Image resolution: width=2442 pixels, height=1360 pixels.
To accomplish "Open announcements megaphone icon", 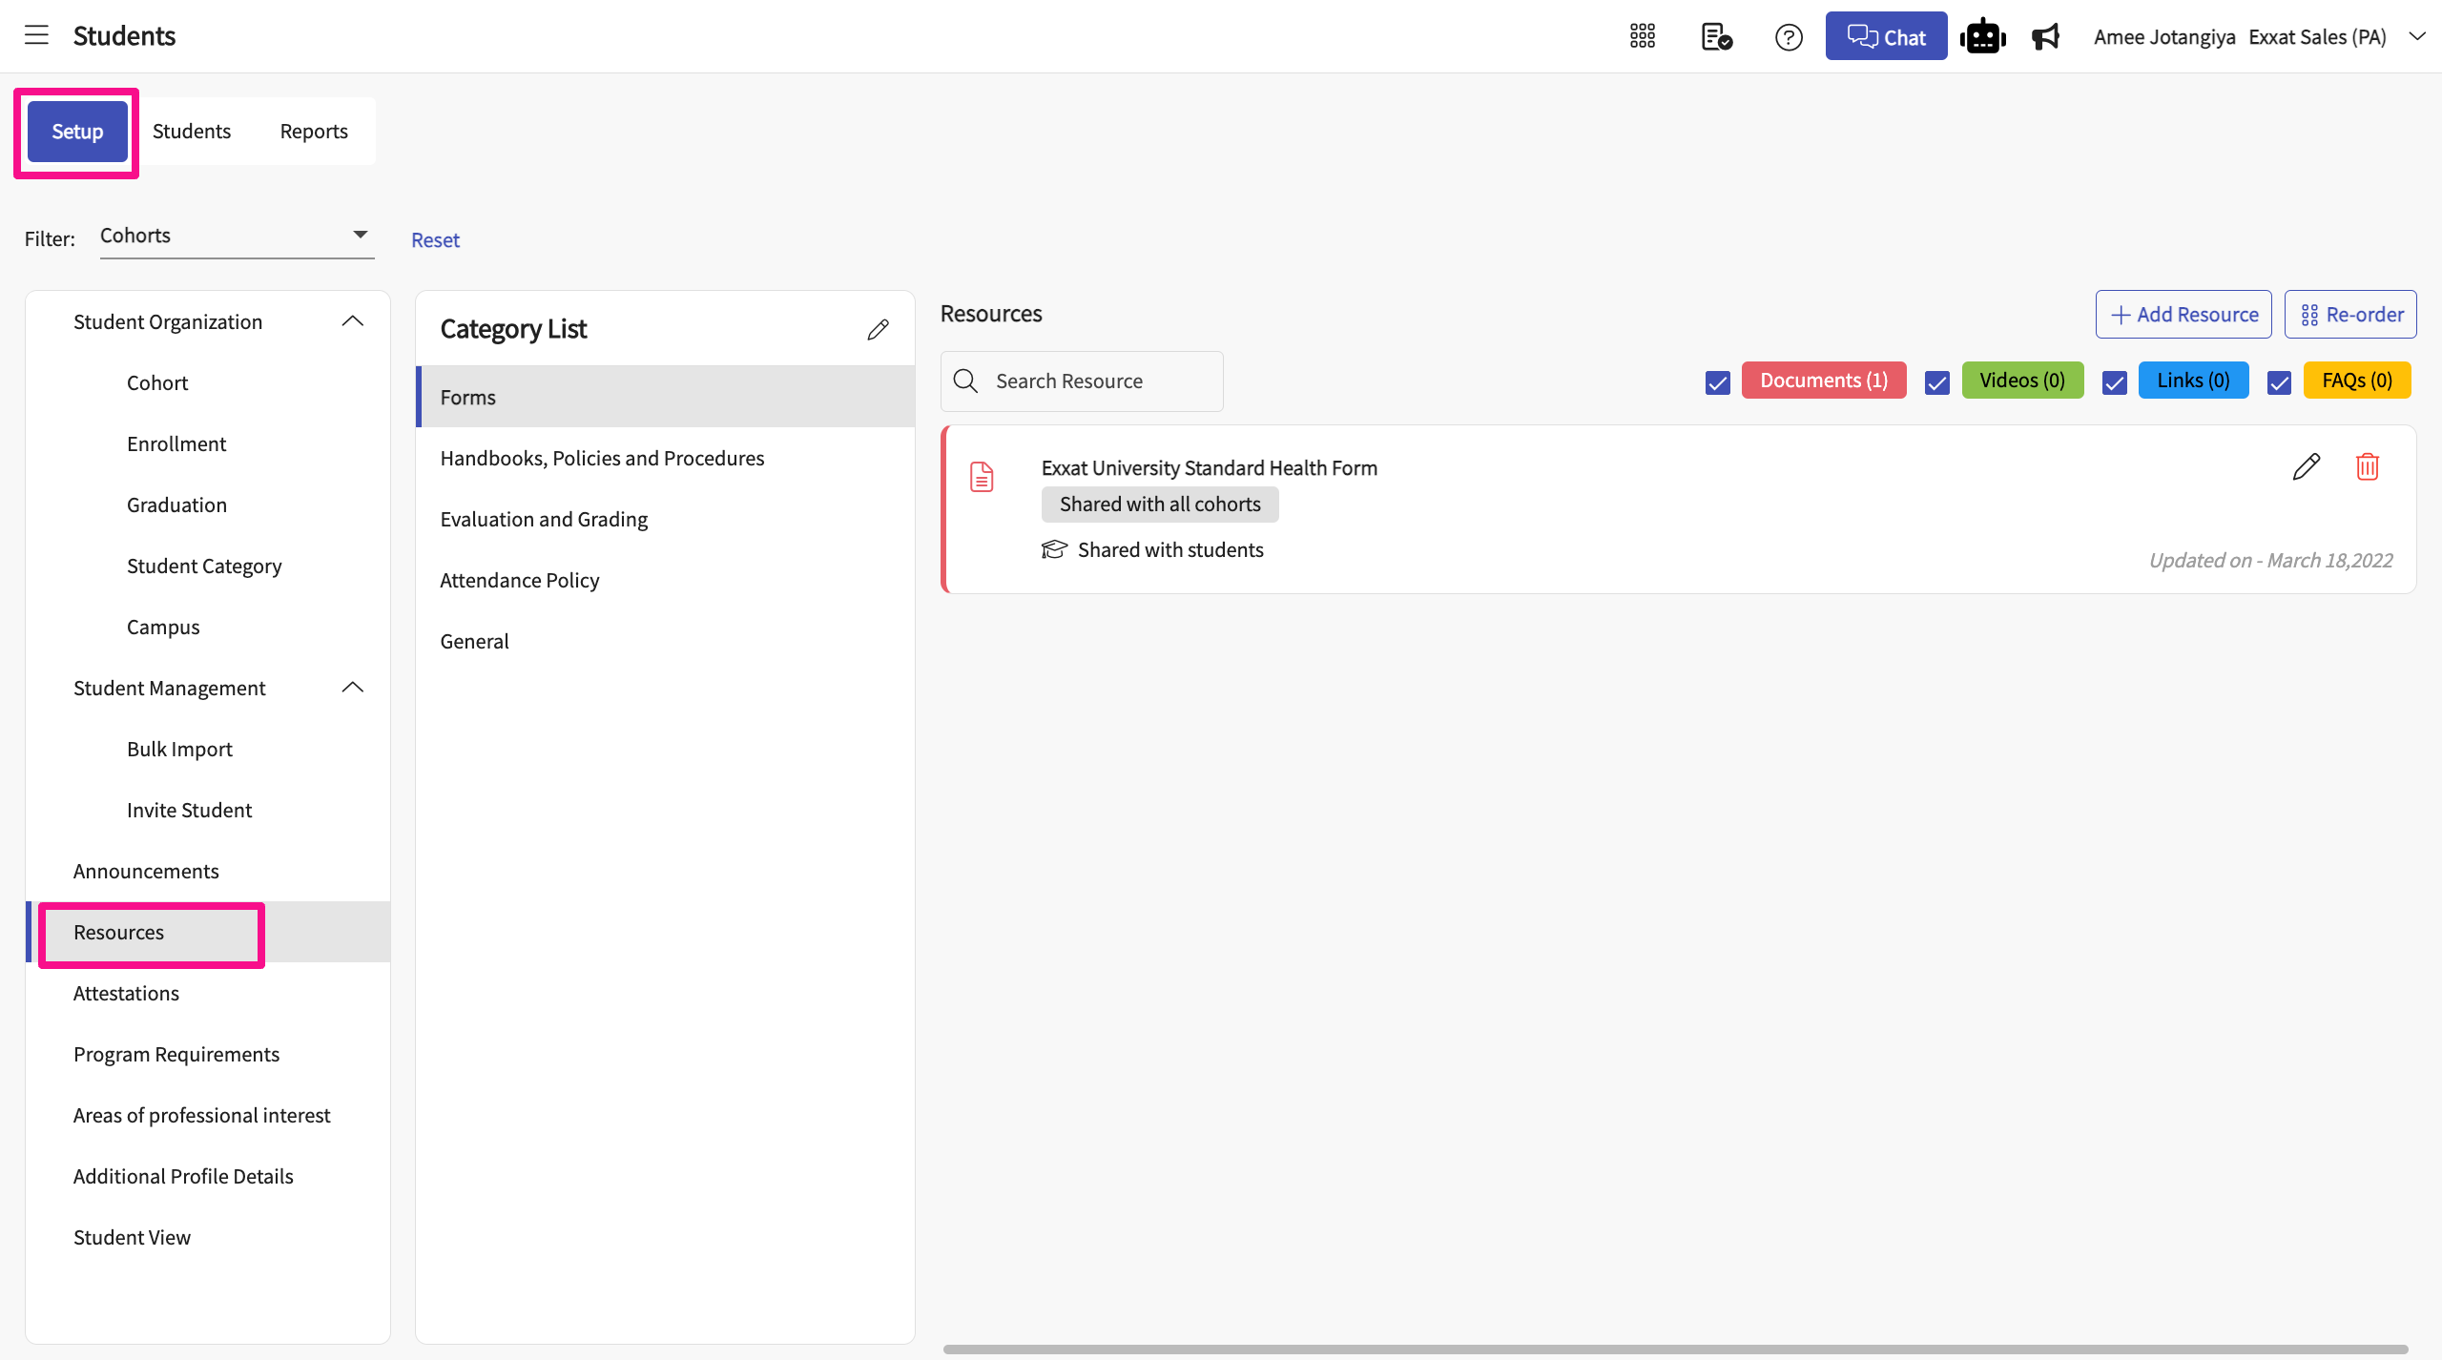I will [2046, 36].
